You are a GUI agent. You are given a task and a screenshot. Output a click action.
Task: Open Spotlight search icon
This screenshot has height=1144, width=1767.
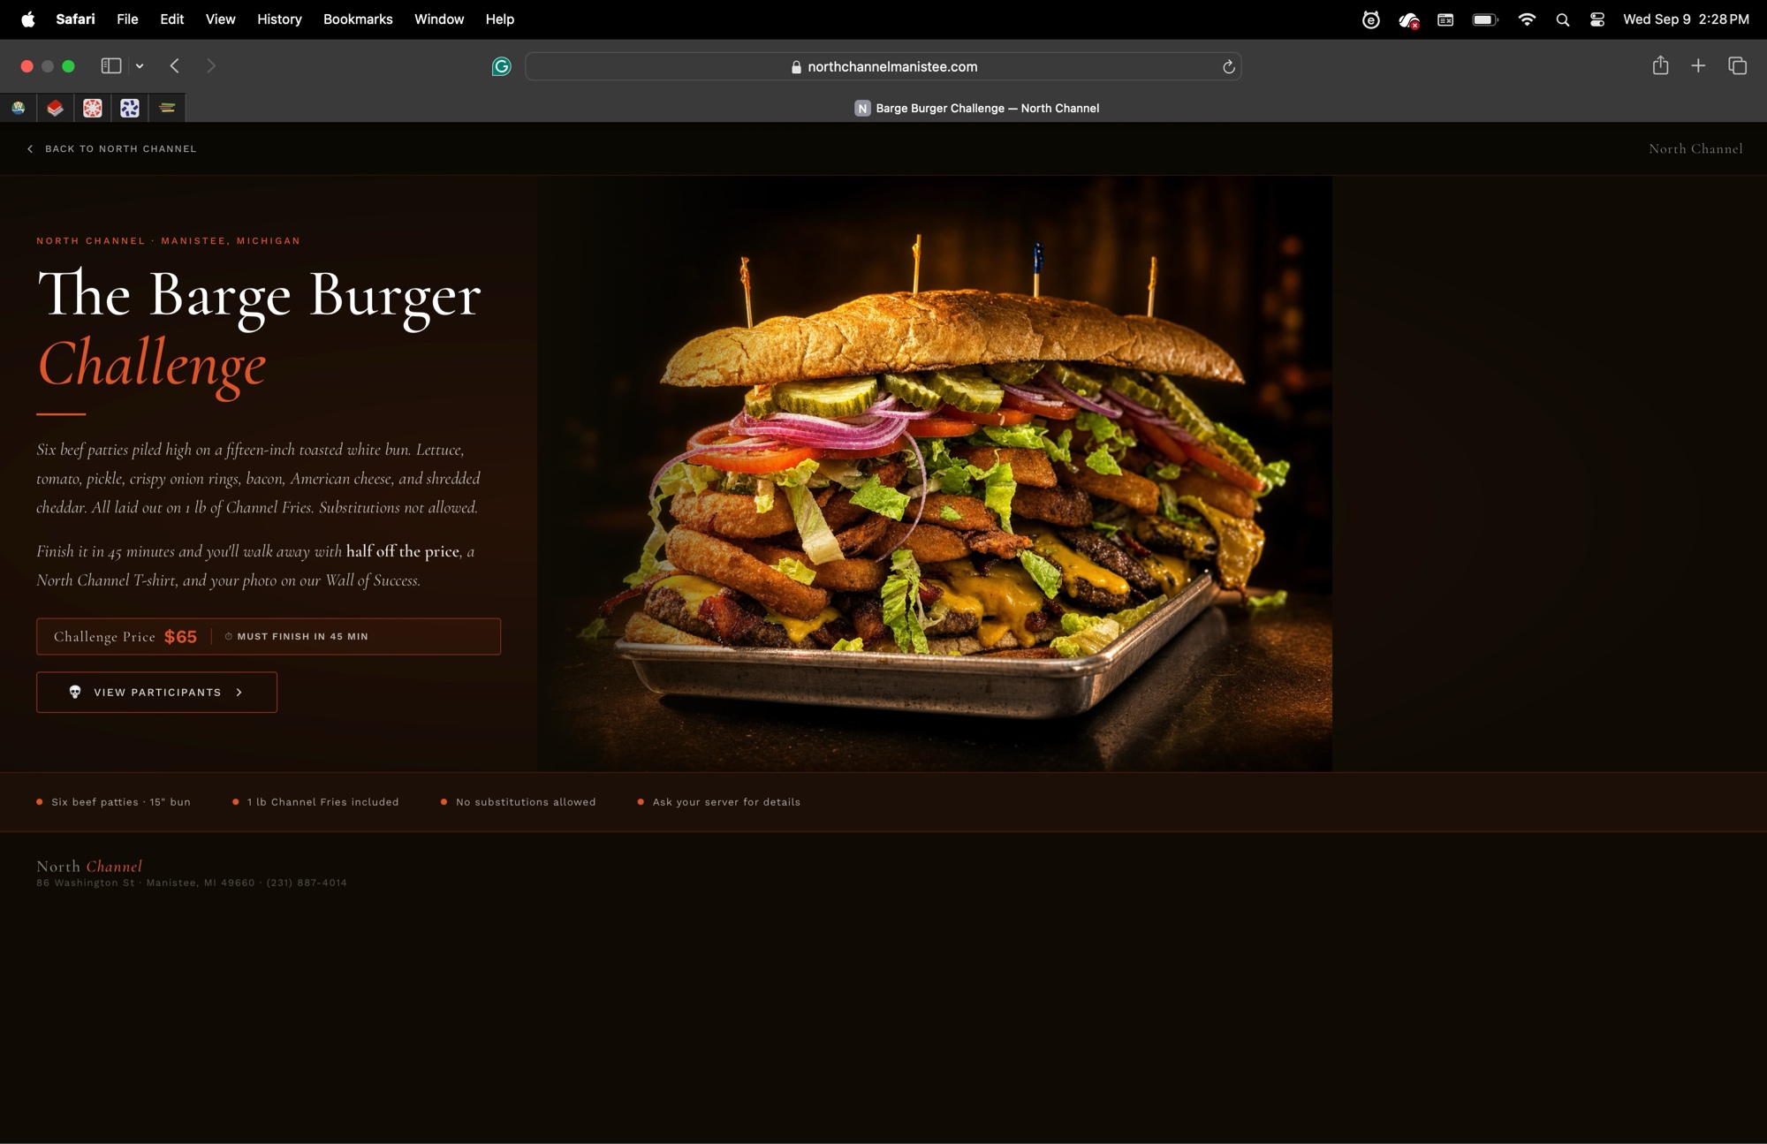[x=1562, y=19]
